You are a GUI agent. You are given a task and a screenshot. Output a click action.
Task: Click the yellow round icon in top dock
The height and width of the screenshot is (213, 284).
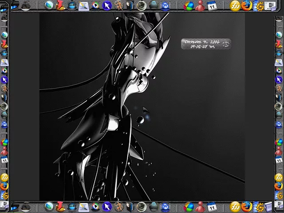235,6
